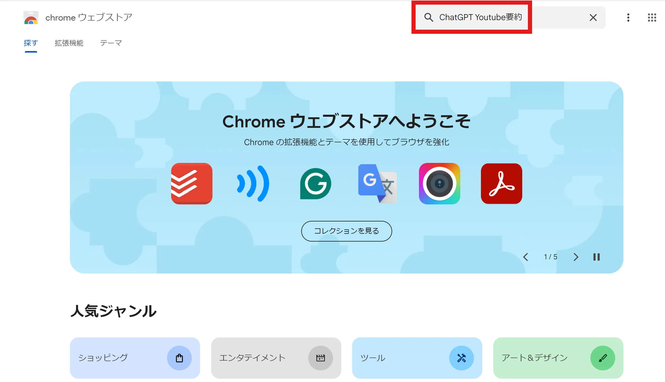Open the three-dot more options menu

point(628,18)
